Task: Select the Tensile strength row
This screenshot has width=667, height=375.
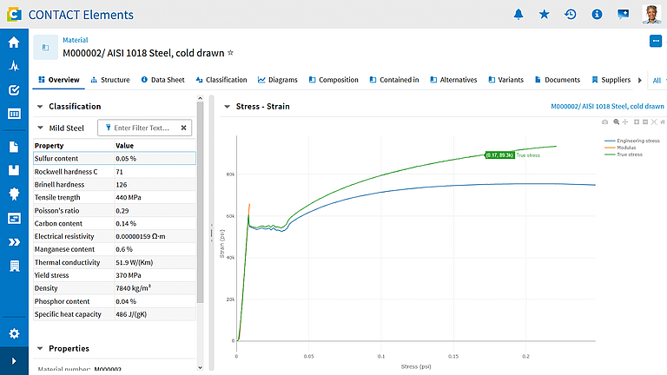Action: [115, 197]
